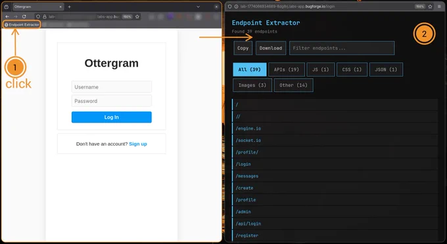The image size is (447, 244).
Task: Click the back arrow in left browser
Action: point(7,16)
